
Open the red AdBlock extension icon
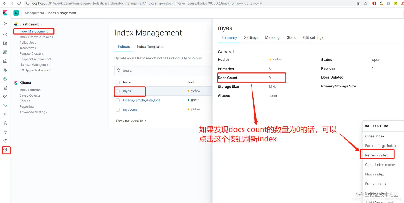(375, 3)
